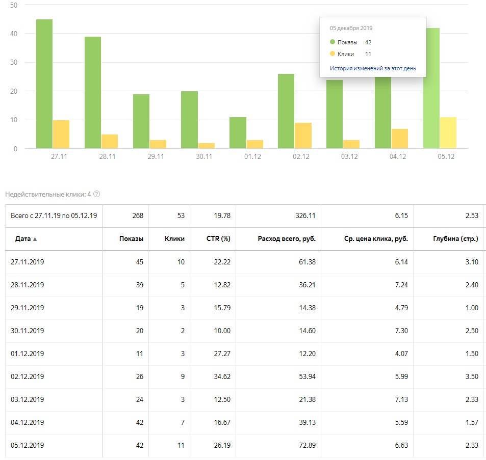The image size is (486, 460).
Task: Click the yellow clicks bar for 04.12
Action: [399, 139]
